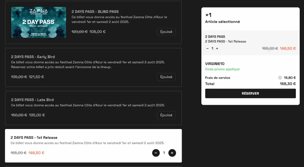Click the cart discounted price 148,50 €
The image size is (304, 167).
pyautogui.click(x=288, y=48)
